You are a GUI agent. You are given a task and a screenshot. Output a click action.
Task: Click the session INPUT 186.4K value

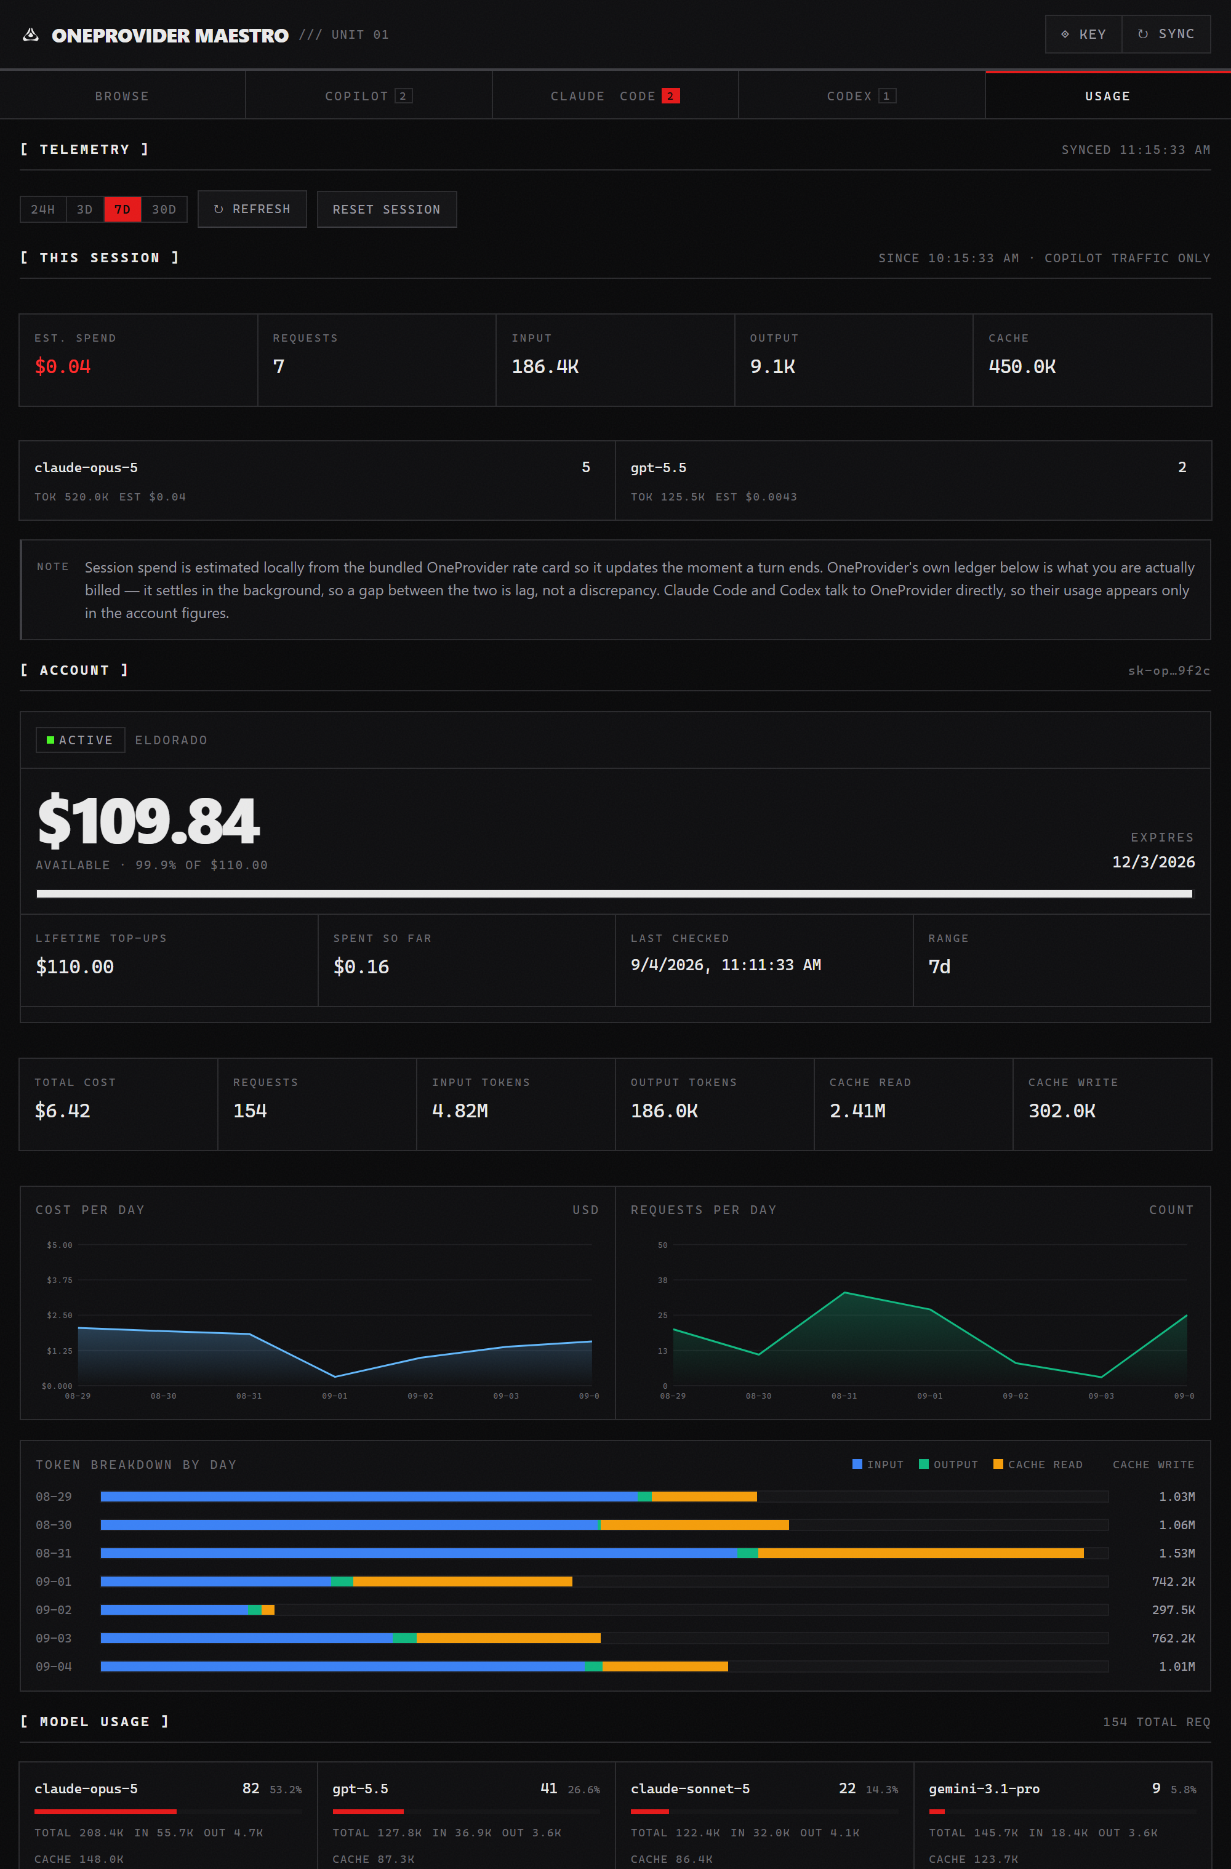pos(545,367)
